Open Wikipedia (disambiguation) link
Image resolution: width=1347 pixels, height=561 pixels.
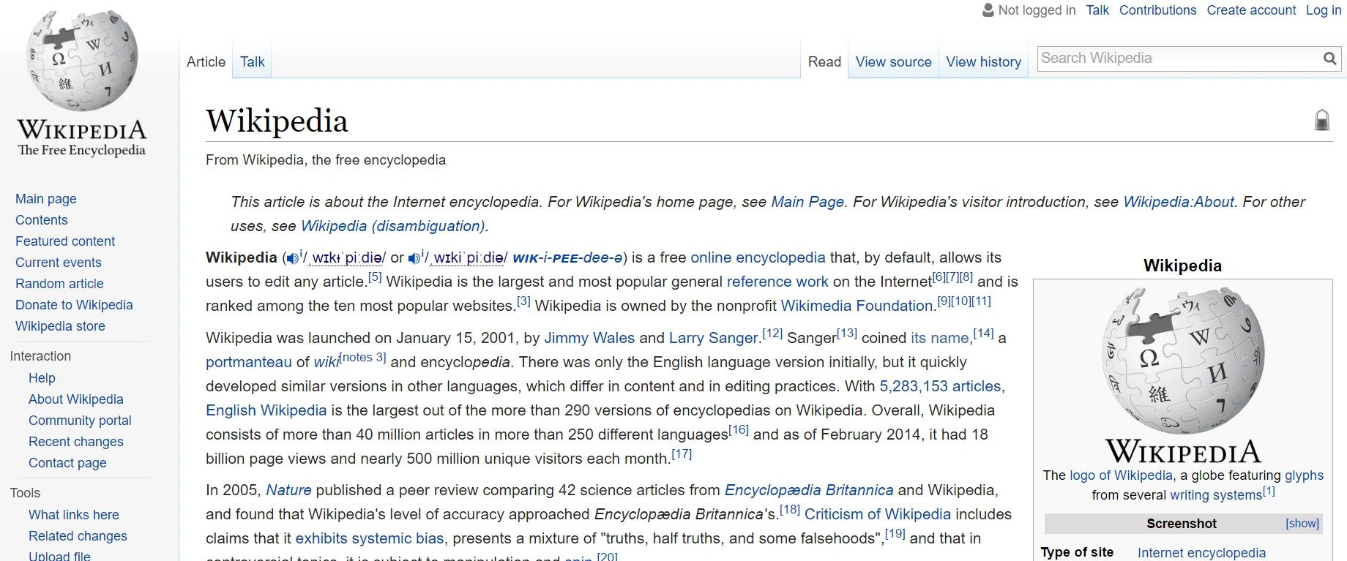click(x=392, y=226)
